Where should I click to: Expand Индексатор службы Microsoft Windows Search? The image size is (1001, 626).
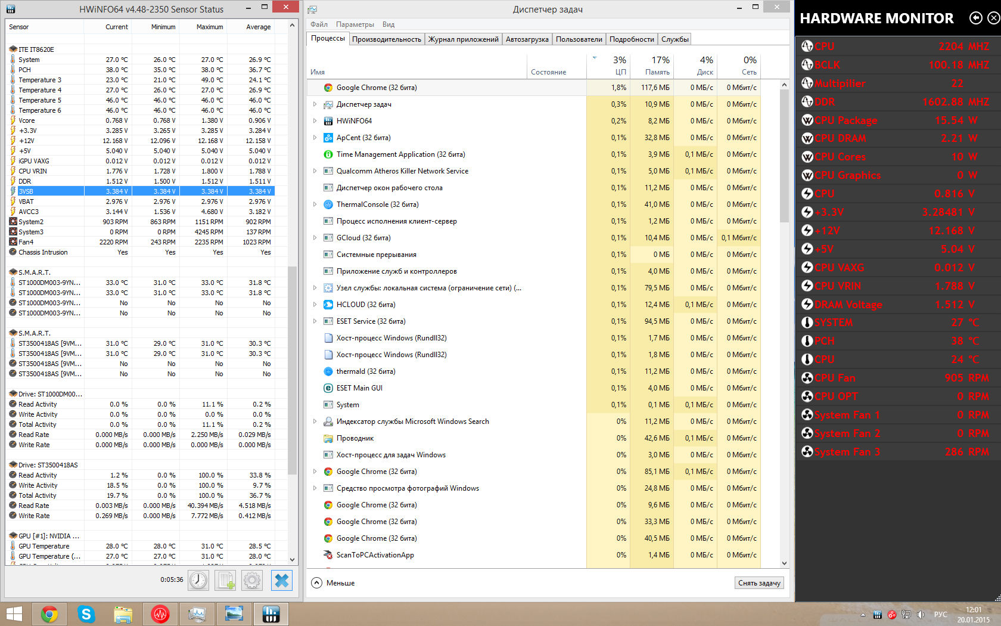(315, 422)
